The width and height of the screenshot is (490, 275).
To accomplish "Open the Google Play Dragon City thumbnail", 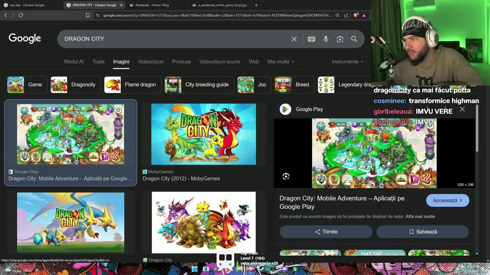I will coord(70,134).
